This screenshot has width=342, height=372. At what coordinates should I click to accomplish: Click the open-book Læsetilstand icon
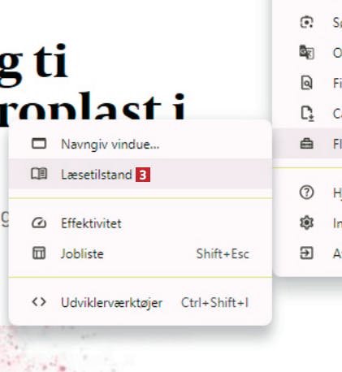click(x=39, y=174)
